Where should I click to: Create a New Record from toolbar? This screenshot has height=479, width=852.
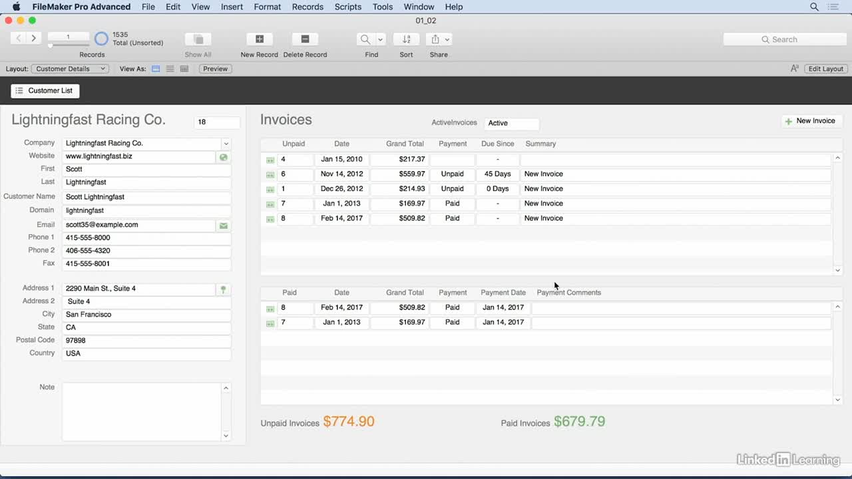coord(260,39)
